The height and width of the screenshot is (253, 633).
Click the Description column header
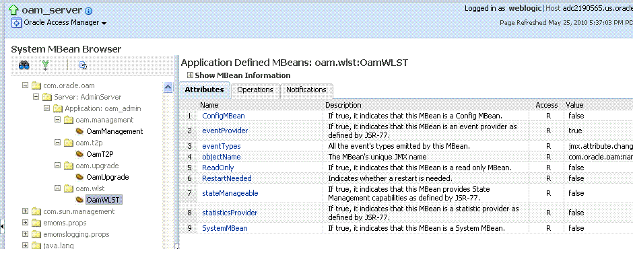(x=343, y=106)
